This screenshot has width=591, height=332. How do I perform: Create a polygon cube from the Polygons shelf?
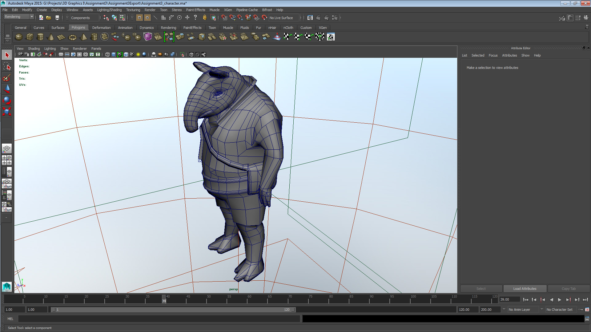click(30, 37)
